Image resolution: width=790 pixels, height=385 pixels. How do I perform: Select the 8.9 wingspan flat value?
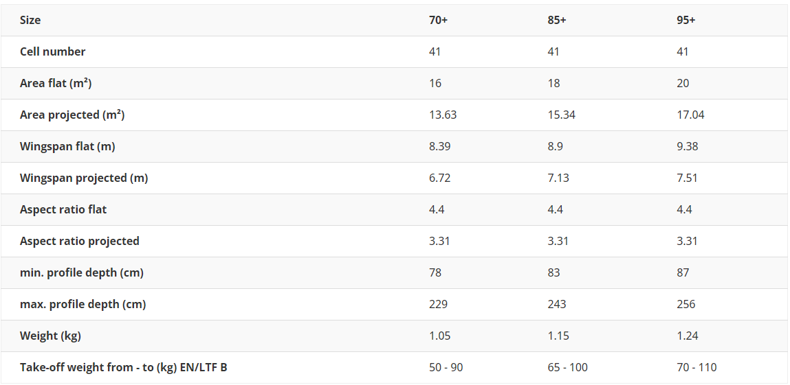554,147
